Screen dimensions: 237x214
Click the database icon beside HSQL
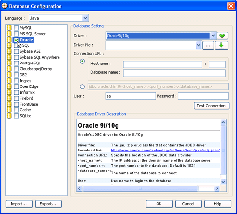[x=9, y=45]
